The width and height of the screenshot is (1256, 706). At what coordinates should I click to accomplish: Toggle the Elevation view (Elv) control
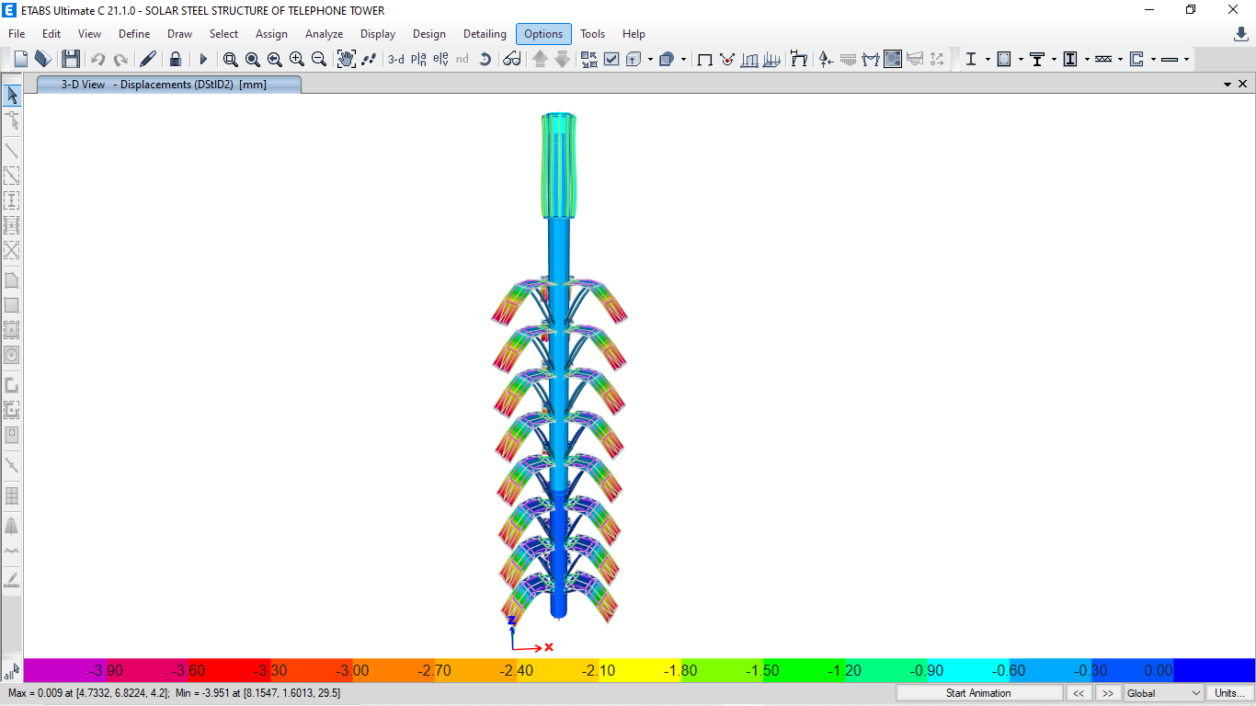point(440,58)
